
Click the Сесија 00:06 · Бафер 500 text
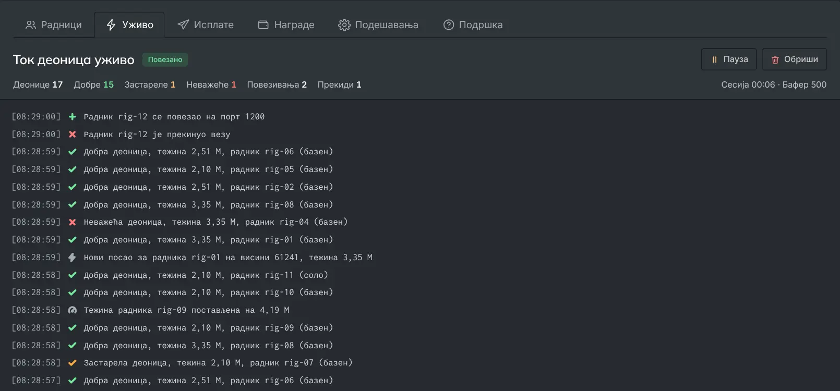(774, 84)
